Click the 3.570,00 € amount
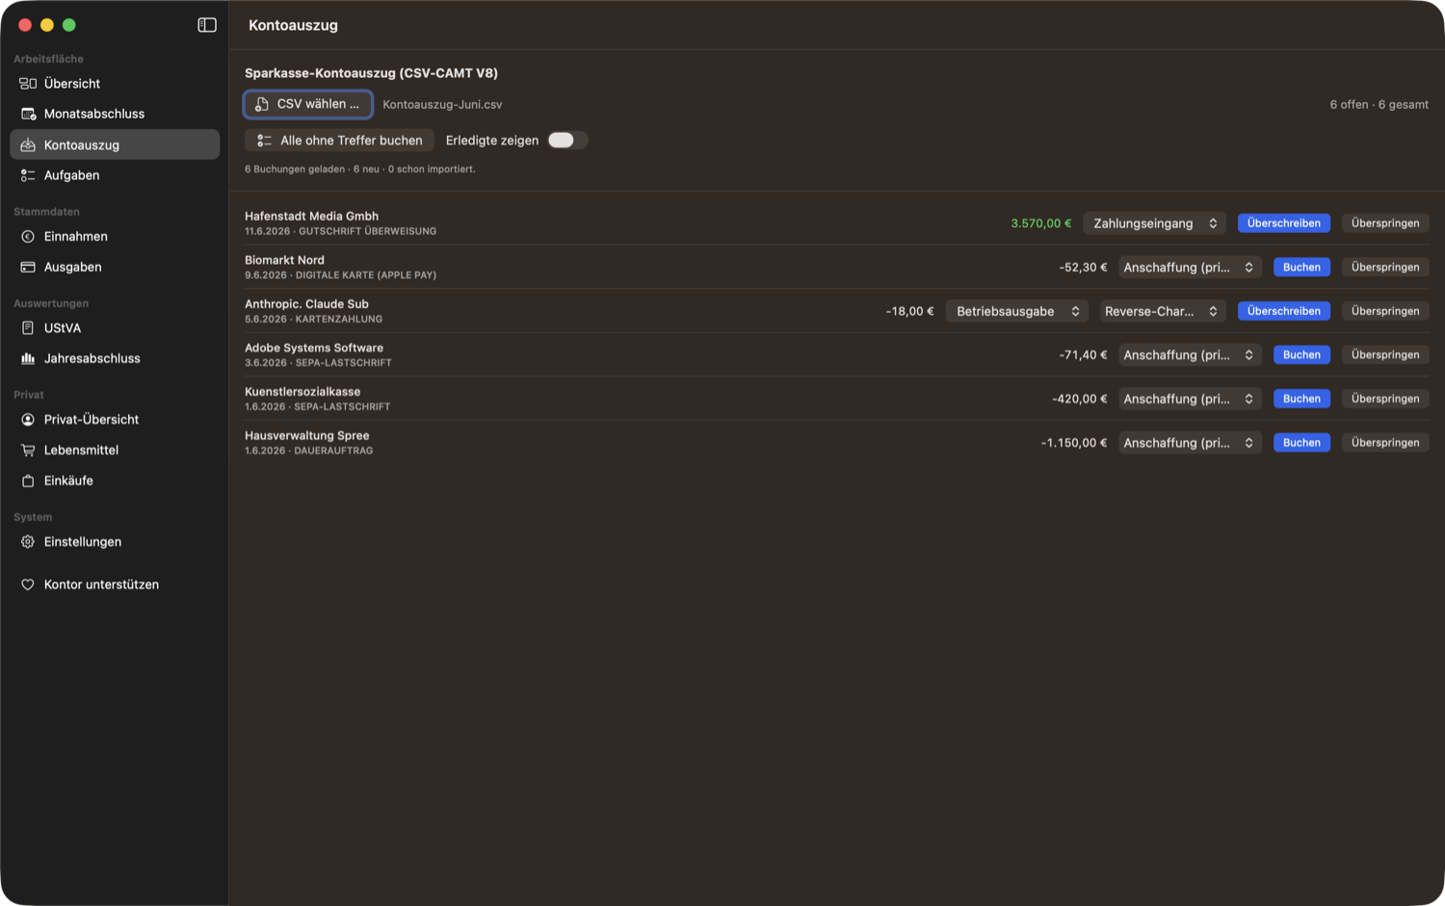 coord(1040,223)
